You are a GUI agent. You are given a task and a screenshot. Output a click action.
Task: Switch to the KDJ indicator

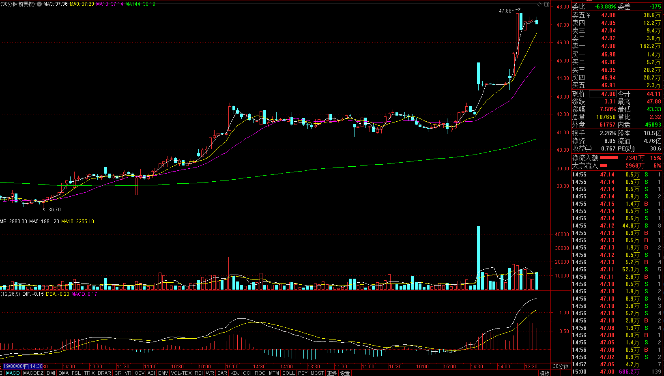point(235,373)
